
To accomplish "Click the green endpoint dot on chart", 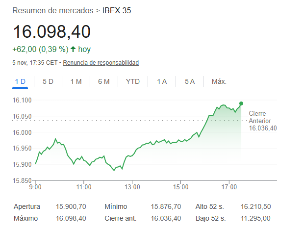I will (x=241, y=103).
